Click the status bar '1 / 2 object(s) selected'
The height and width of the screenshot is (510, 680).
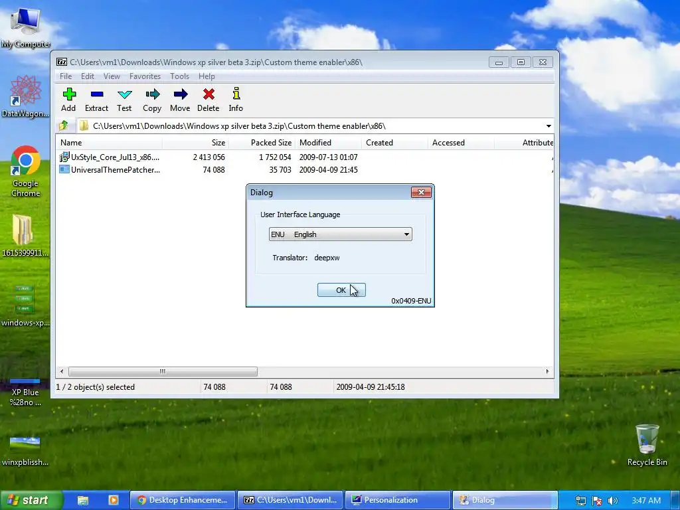pyautogui.click(x=96, y=387)
